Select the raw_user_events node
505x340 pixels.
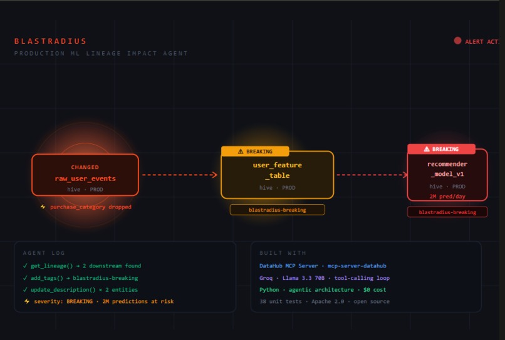85,175
